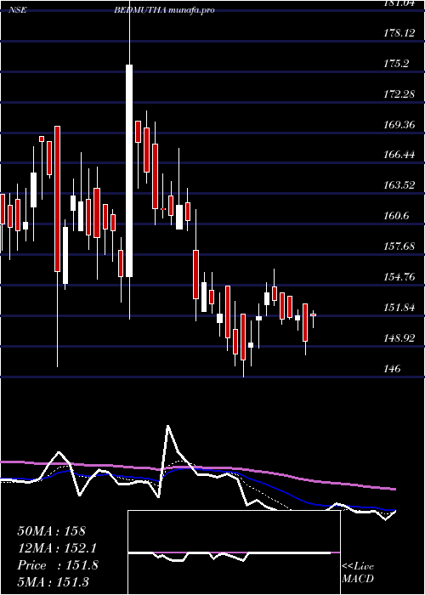Click inside the MACD histogram box
Screen dimensions: 425x595
click(x=234, y=552)
